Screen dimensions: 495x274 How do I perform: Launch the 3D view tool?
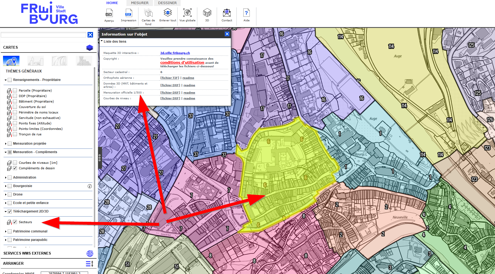pos(207,13)
